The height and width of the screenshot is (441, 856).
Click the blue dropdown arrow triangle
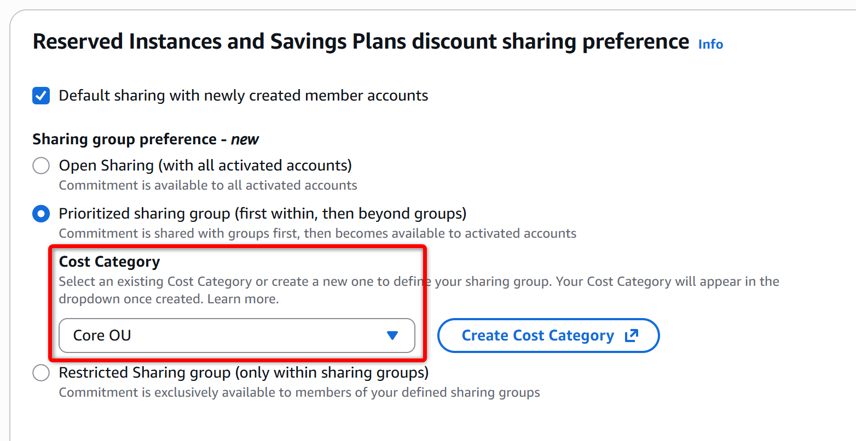(x=392, y=336)
